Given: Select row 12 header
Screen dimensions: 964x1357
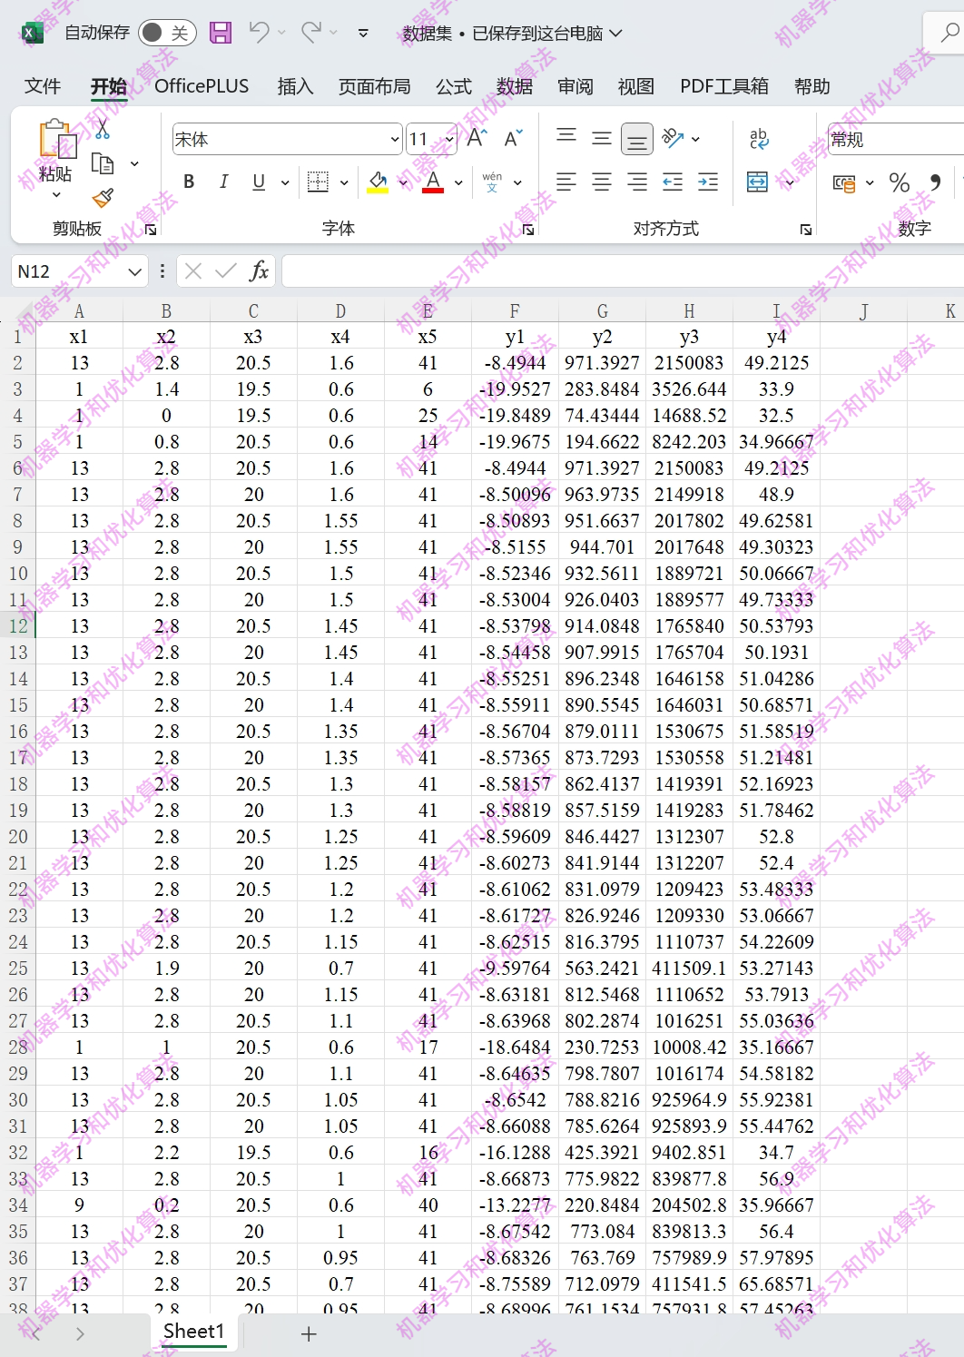Looking at the screenshot, I should click(x=18, y=626).
